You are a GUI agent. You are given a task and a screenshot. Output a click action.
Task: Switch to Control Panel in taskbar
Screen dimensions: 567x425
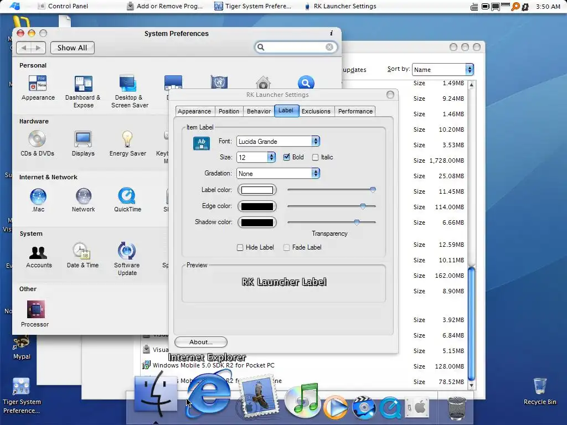tap(63, 6)
